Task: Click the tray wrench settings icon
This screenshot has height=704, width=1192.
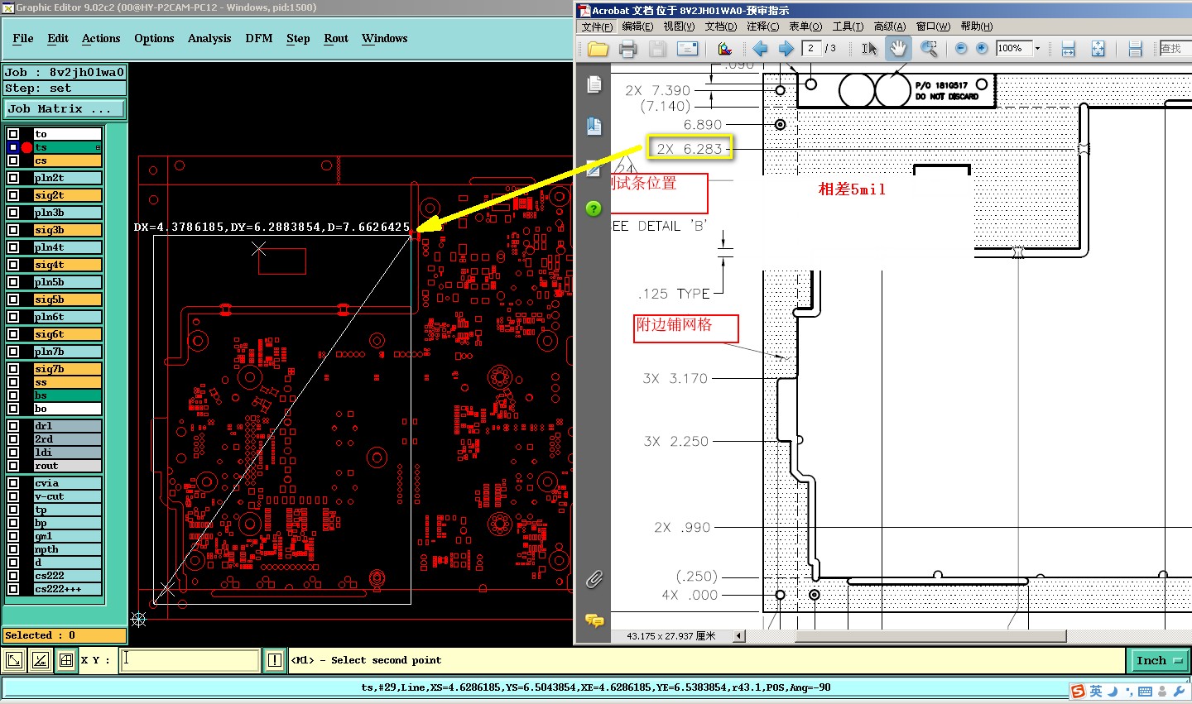Action: tap(1179, 691)
